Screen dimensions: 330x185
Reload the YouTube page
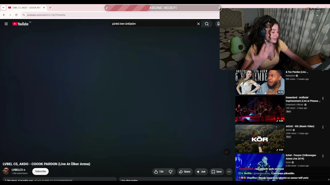[x=16, y=15]
